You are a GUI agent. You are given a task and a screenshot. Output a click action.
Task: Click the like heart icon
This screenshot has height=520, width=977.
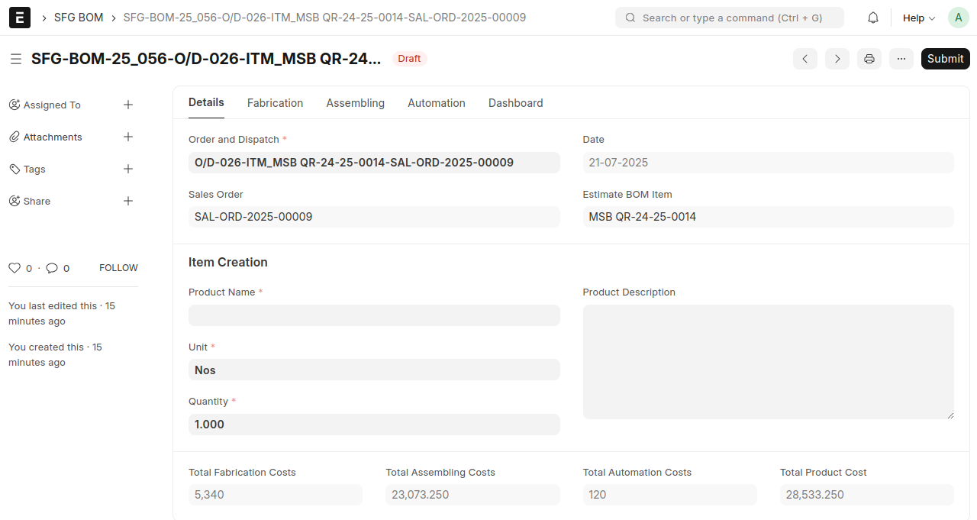tap(15, 268)
